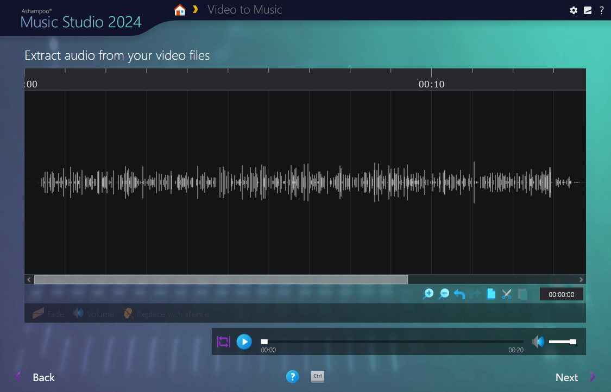Viewport: 611px width, 392px height.
Task: Redo the last undone edit
Action: [475, 294]
